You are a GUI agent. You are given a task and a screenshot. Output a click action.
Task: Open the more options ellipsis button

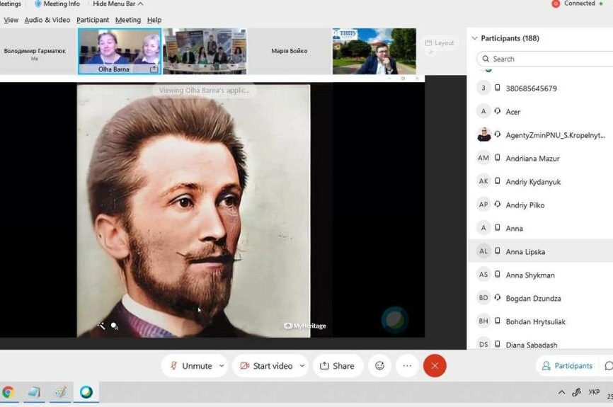click(407, 366)
